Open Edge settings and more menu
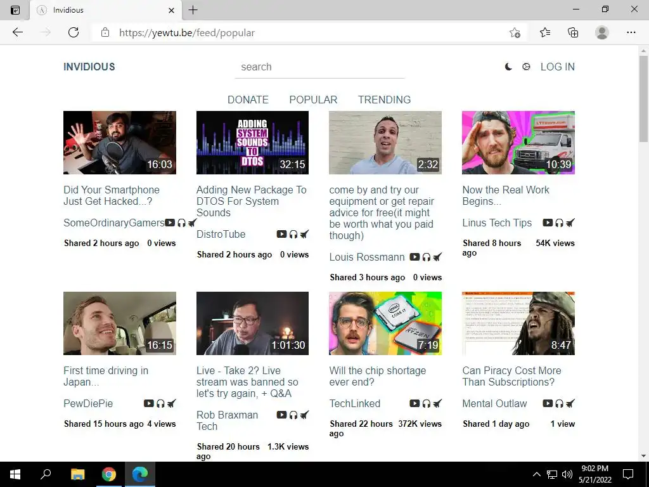The image size is (649, 487). [631, 32]
